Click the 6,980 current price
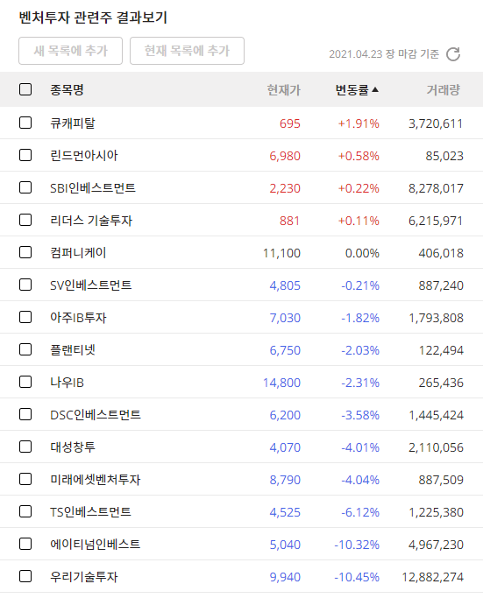 pyautogui.click(x=285, y=156)
